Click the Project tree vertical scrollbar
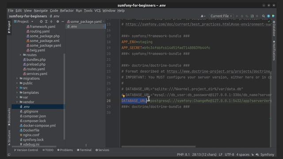 [64, 96]
